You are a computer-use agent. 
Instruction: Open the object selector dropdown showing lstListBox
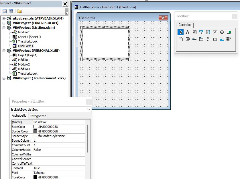pos(88,109)
